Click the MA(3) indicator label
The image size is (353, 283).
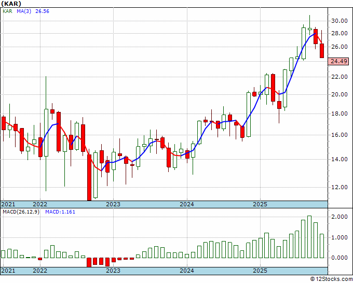pyautogui.click(x=24, y=11)
